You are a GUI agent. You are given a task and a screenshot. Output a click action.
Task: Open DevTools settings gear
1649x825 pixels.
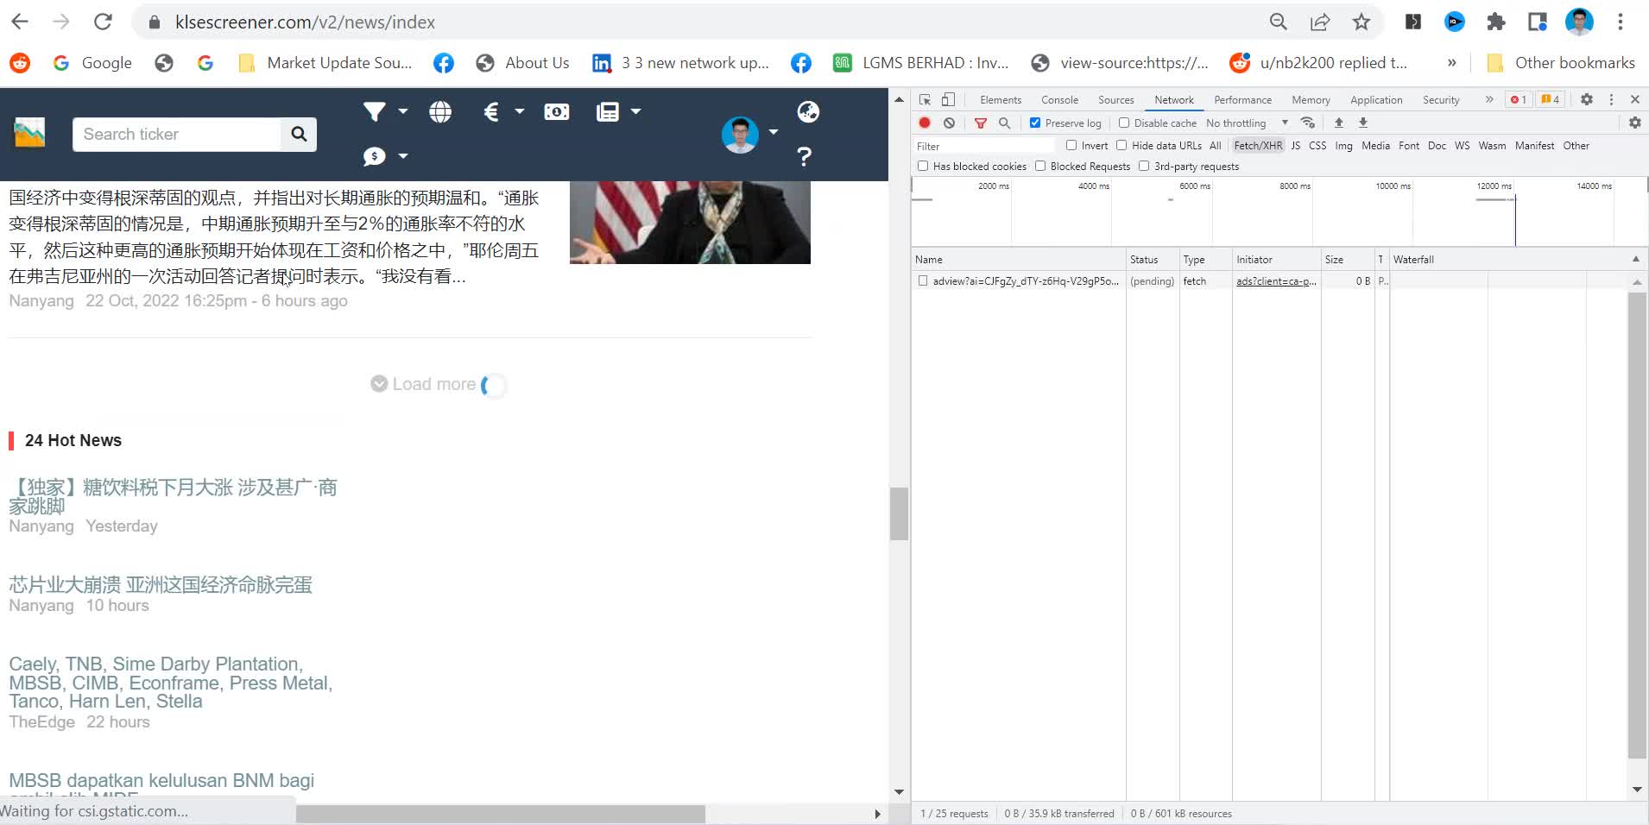[x=1586, y=100]
